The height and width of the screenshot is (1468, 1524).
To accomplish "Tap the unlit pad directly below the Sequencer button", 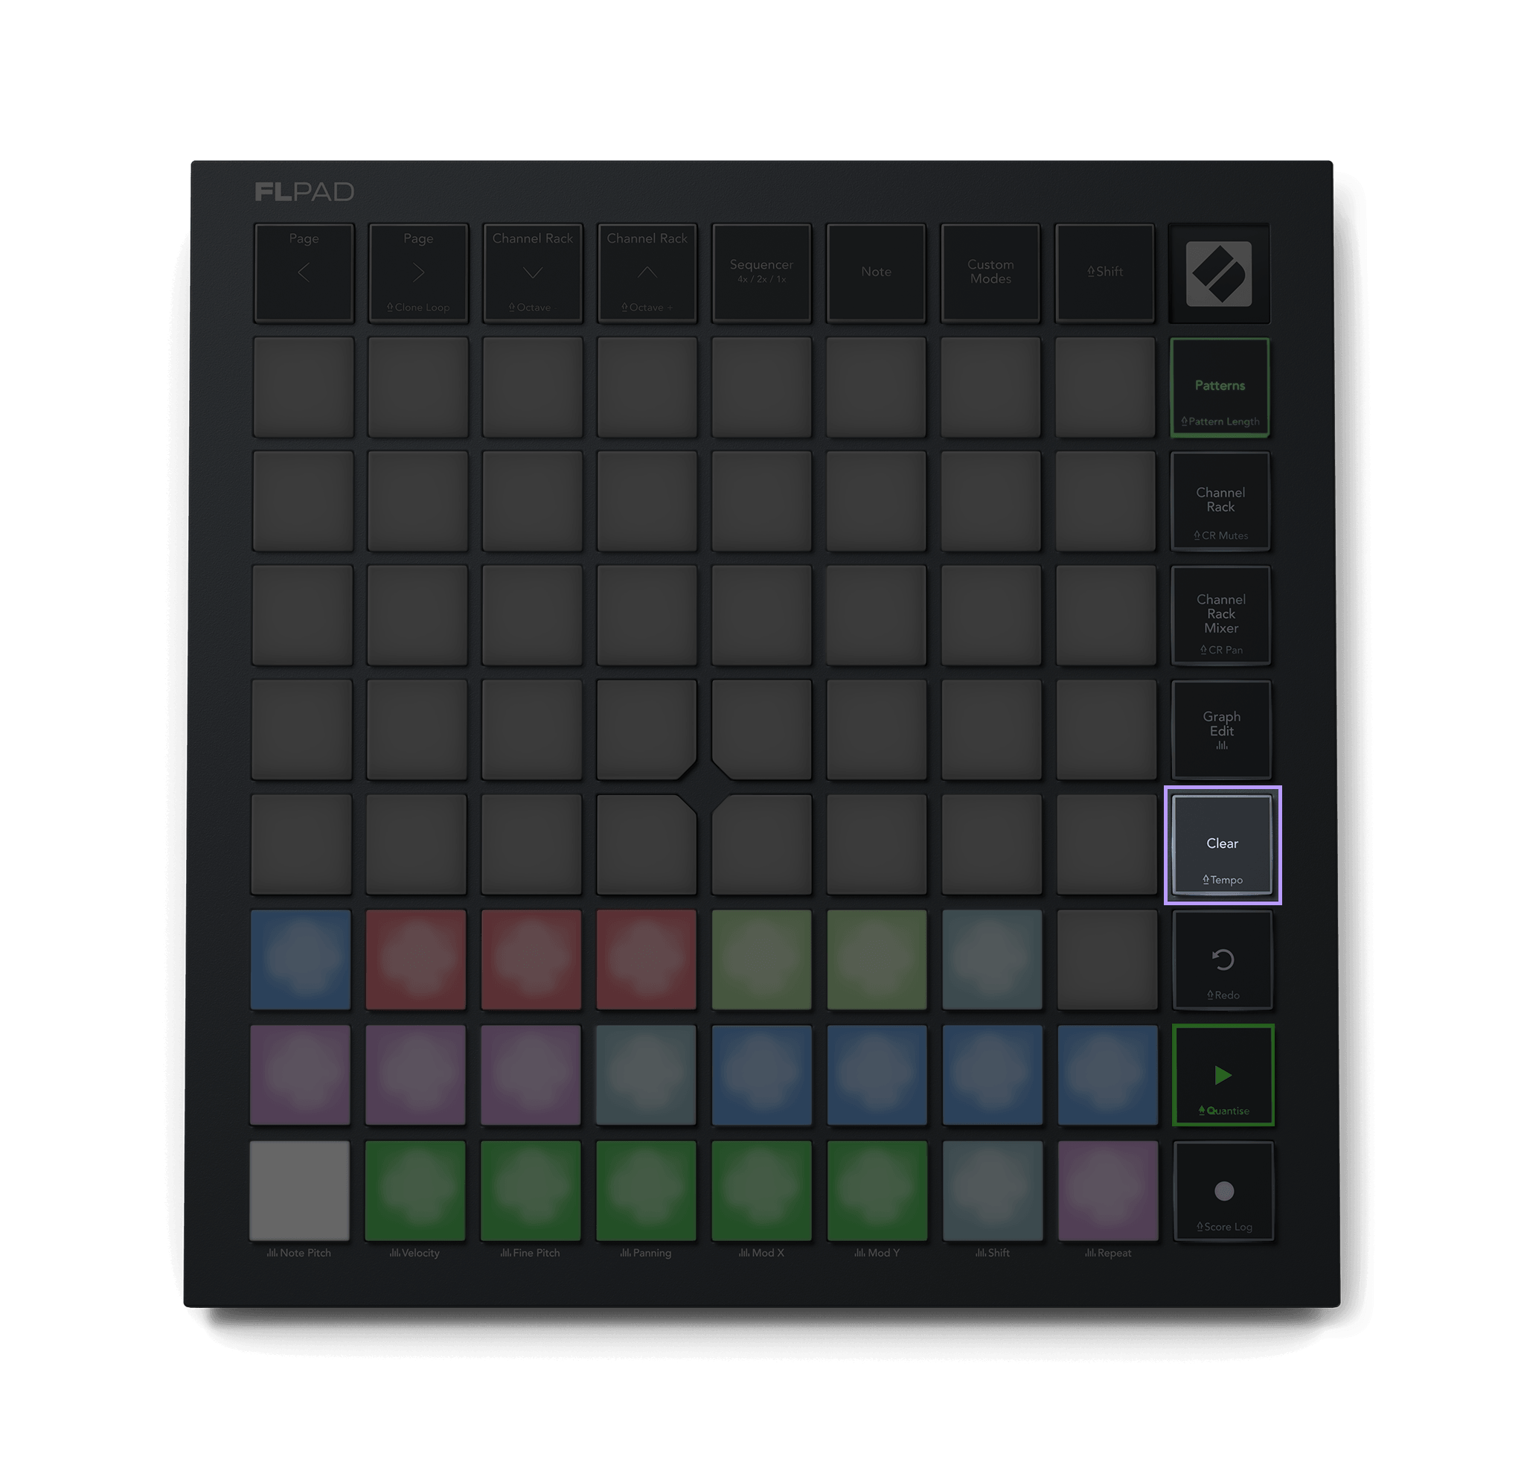I will [761, 386].
